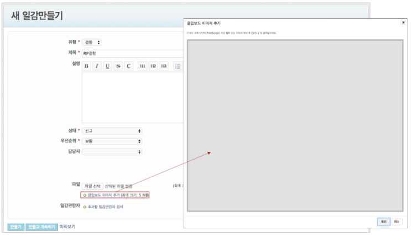Image resolution: width=411 pixels, height=235 pixels.
Task: Click the 새 일감만들기 page heading
Action: 37,16
